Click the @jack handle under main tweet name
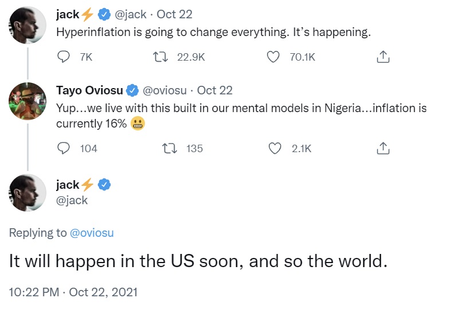 click(72, 200)
